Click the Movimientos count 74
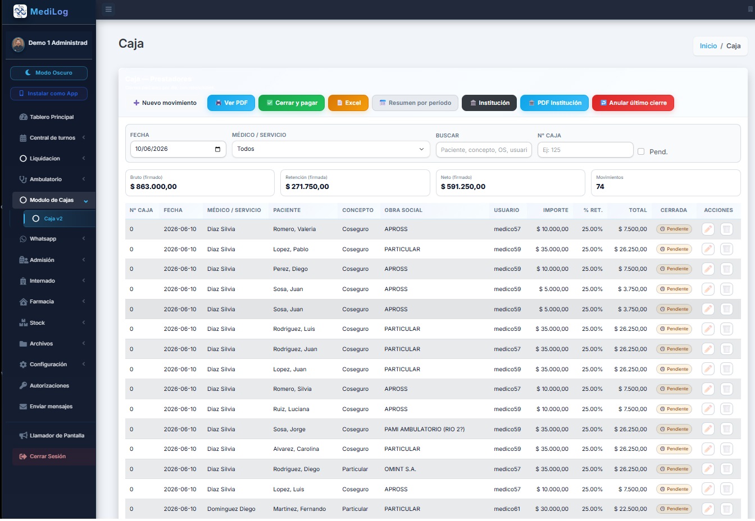This screenshot has width=755, height=521. [x=600, y=187]
